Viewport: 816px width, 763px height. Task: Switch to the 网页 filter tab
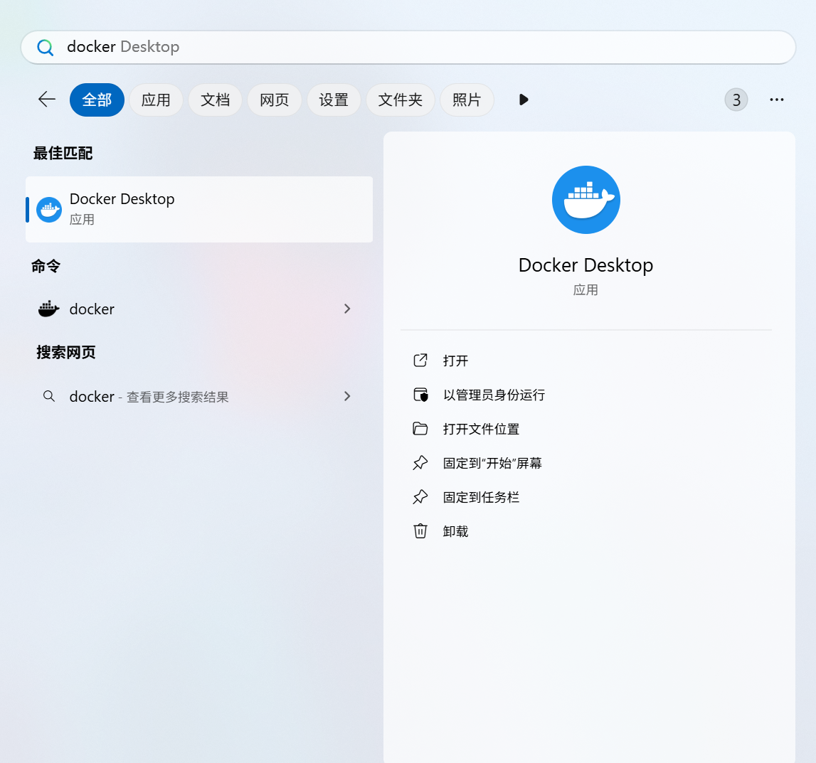(x=275, y=100)
